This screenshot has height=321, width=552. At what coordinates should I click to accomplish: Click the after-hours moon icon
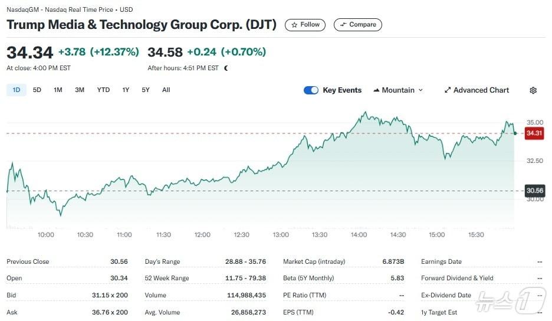point(226,68)
